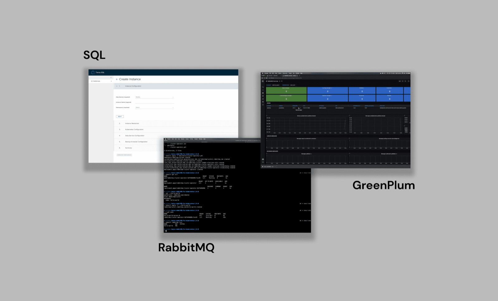Image resolution: width=498 pixels, height=301 pixels.
Task: Open downloaded tanzu-rabbitmq file in download bar
Action: [x=268, y=167]
